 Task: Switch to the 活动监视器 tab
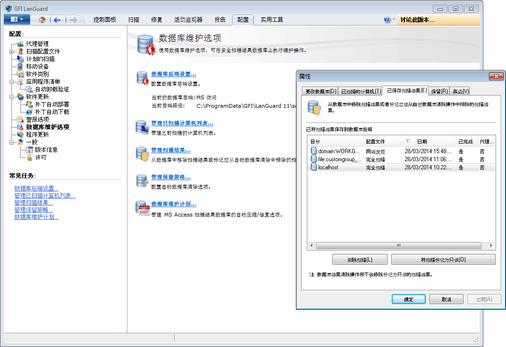(x=188, y=20)
